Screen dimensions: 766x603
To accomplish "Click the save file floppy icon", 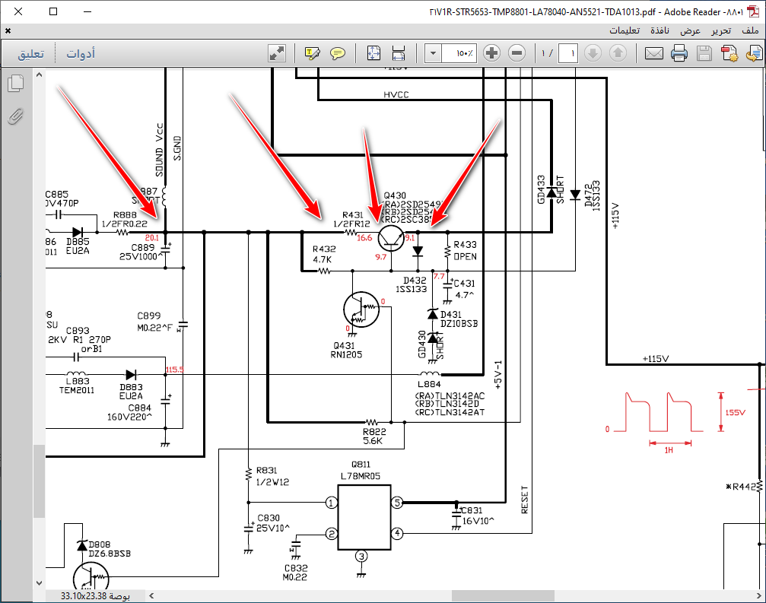I will pos(704,53).
